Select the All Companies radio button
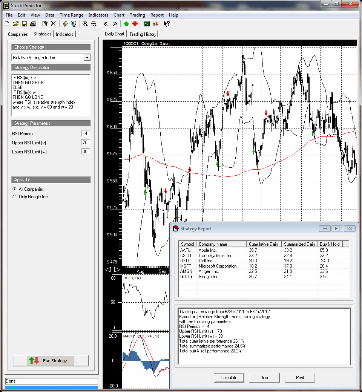This screenshot has height=392, width=362. (15, 189)
